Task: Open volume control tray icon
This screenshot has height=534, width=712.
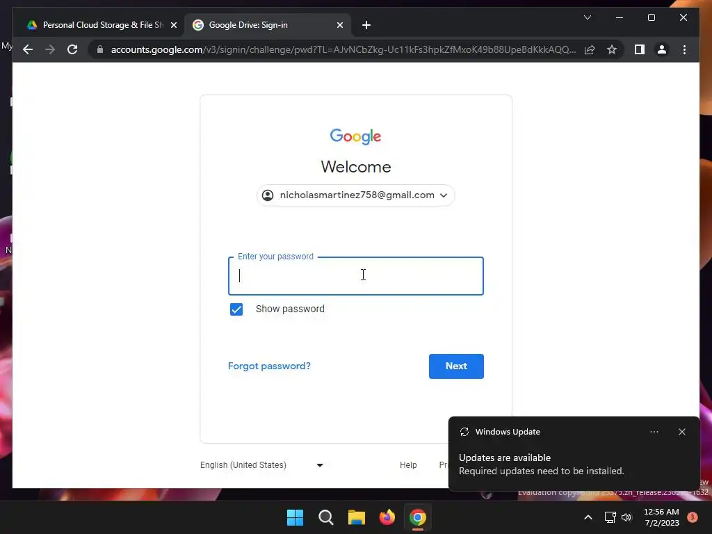Action: [626, 517]
